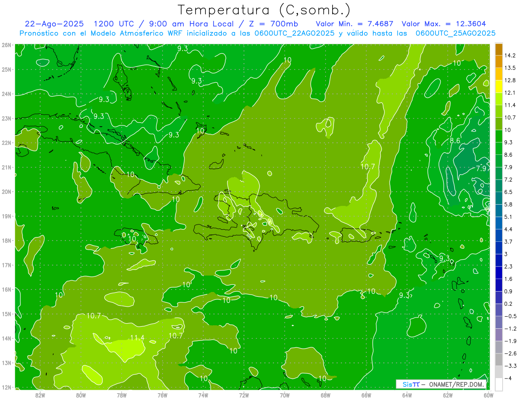519x401 pixels.
Task: Click the -4 colorbar scale label
Action: point(508,379)
